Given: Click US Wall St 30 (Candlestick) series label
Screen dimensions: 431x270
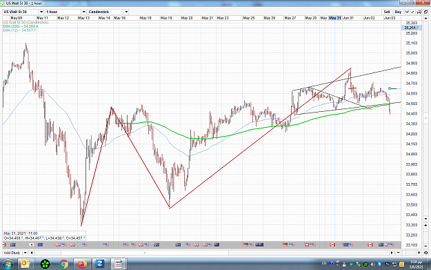Looking at the screenshot, I should coord(26,22).
